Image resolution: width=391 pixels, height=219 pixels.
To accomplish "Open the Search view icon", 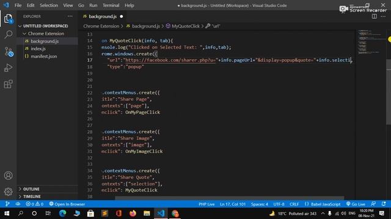I will 8,34.
